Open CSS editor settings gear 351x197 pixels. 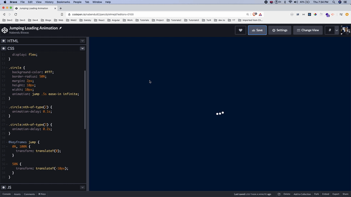[x=3, y=48]
